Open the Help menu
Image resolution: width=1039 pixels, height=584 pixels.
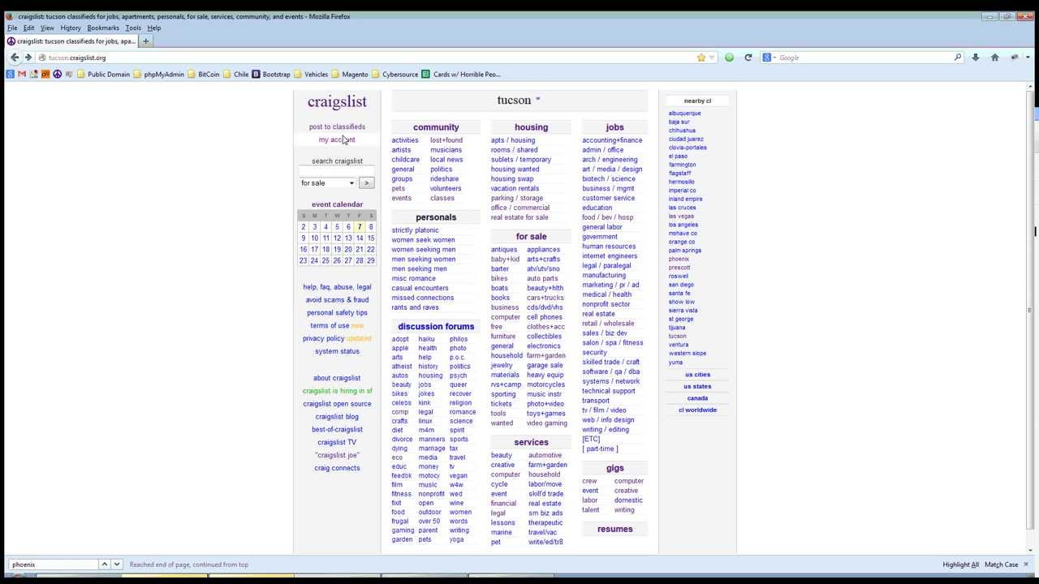coord(154,28)
